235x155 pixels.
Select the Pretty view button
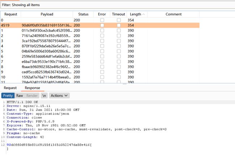point(8,96)
